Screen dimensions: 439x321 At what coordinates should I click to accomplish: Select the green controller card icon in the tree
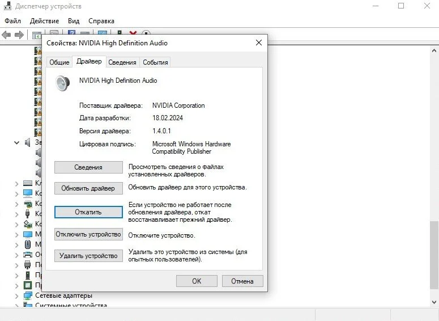[28, 204]
